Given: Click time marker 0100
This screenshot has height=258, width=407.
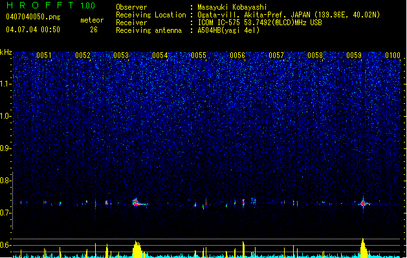Looking at the screenshot, I should click(393, 55).
